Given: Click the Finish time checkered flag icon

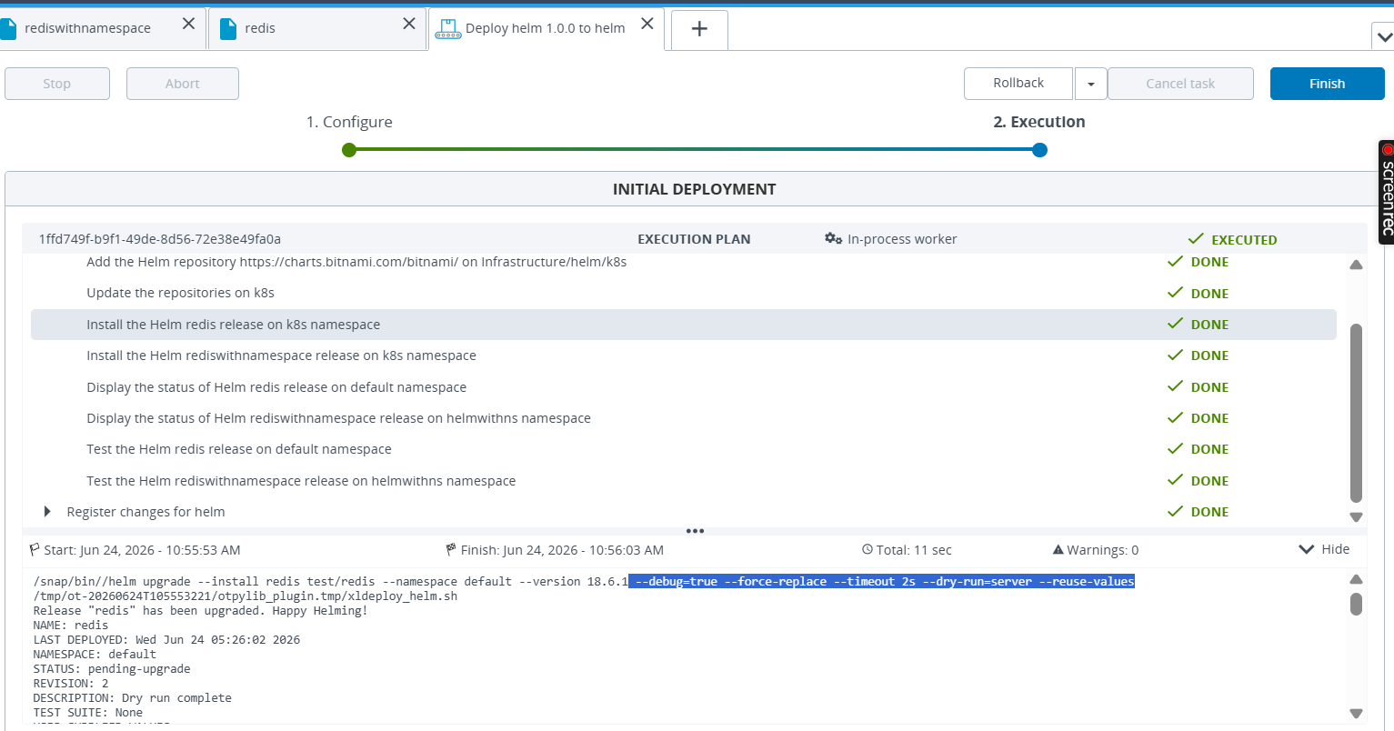Looking at the screenshot, I should pyautogui.click(x=451, y=549).
